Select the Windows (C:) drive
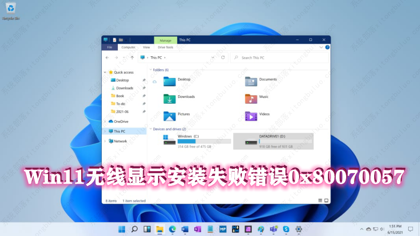 click(x=196, y=141)
